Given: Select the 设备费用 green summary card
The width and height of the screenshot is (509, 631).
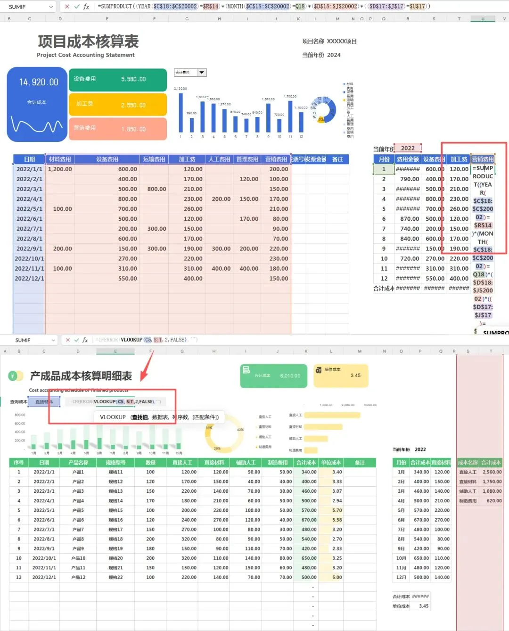Looking at the screenshot, I should point(118,80).
